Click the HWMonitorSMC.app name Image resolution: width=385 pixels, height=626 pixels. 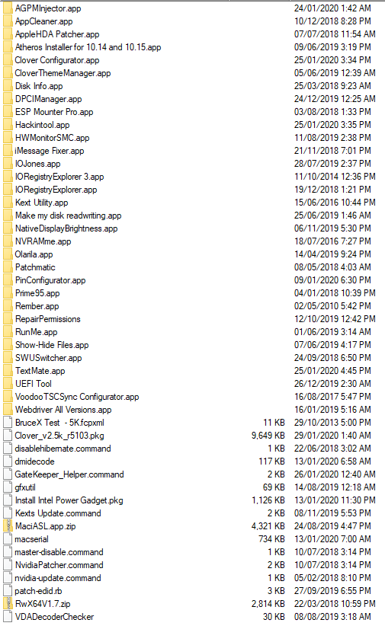pos(52,138)
